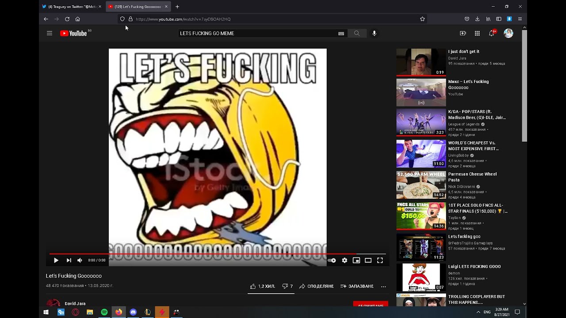Go back in browser history
This screenshot has width=566, height=318.
46,19
